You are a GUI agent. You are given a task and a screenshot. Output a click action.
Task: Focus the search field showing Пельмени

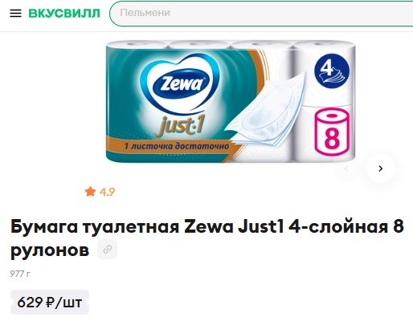tap(261, 14)
